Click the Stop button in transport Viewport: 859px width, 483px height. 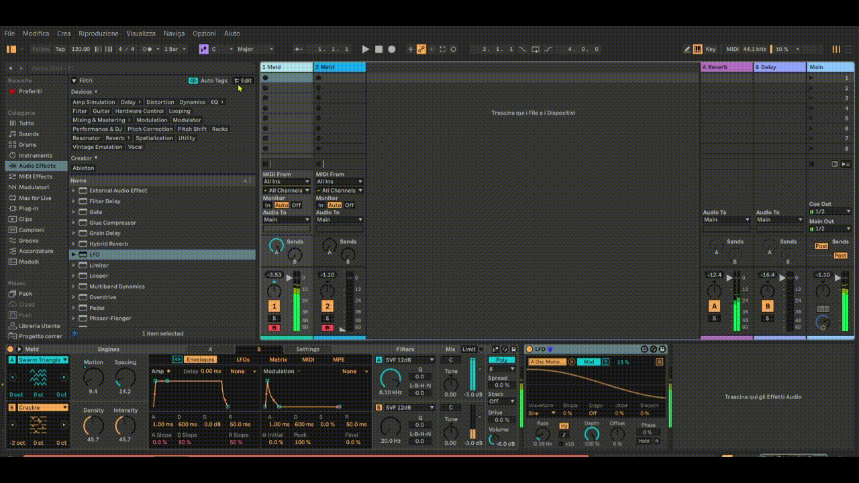[378, 49]
